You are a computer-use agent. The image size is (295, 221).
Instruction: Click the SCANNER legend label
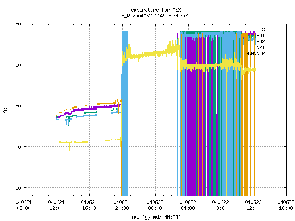click(x=255, y=53)
